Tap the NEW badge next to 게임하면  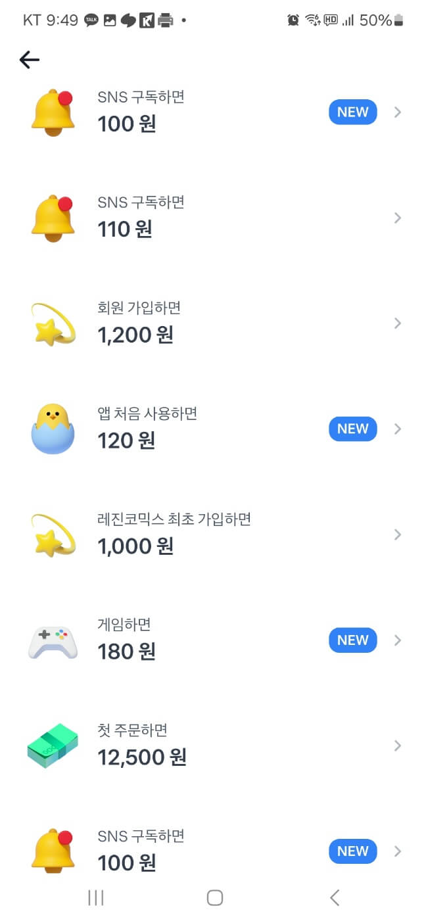click(352, 640)
